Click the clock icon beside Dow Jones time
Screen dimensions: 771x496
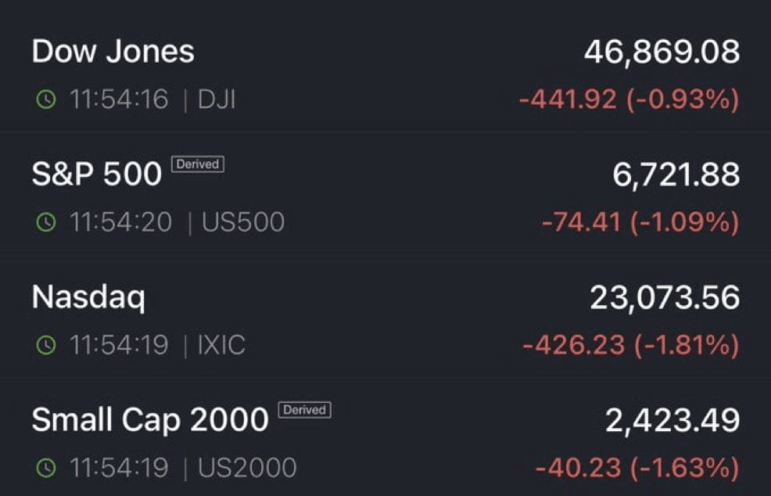[47, 100]
